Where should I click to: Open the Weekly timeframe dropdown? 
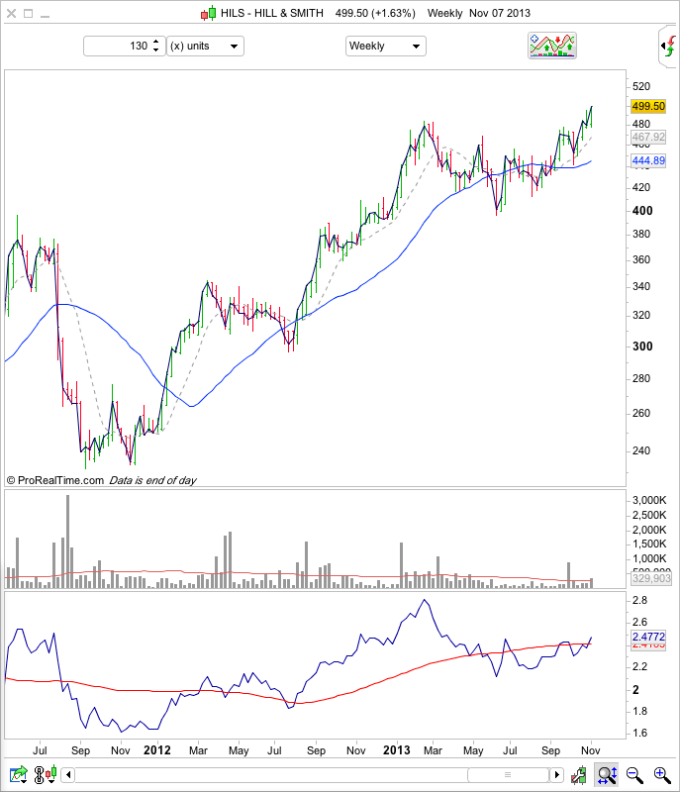point(386,46)
